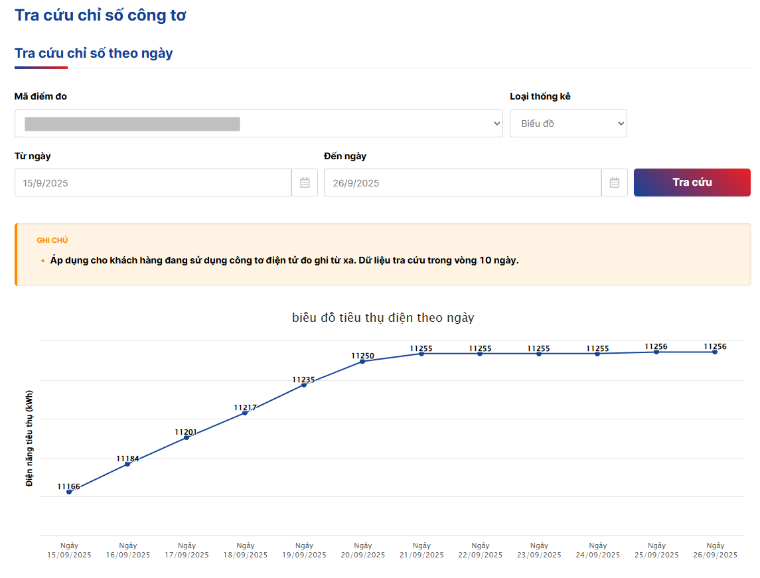
Task: Click the chart title biểu đồ tiêu thụ điện
Action: [384, 317]
